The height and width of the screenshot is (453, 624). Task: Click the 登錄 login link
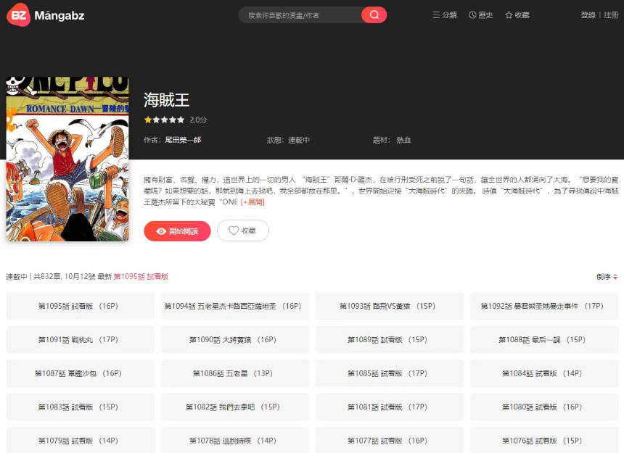tap(588, 15)
